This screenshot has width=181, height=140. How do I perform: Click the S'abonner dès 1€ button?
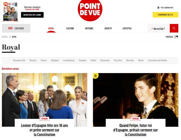pos(165,15)
